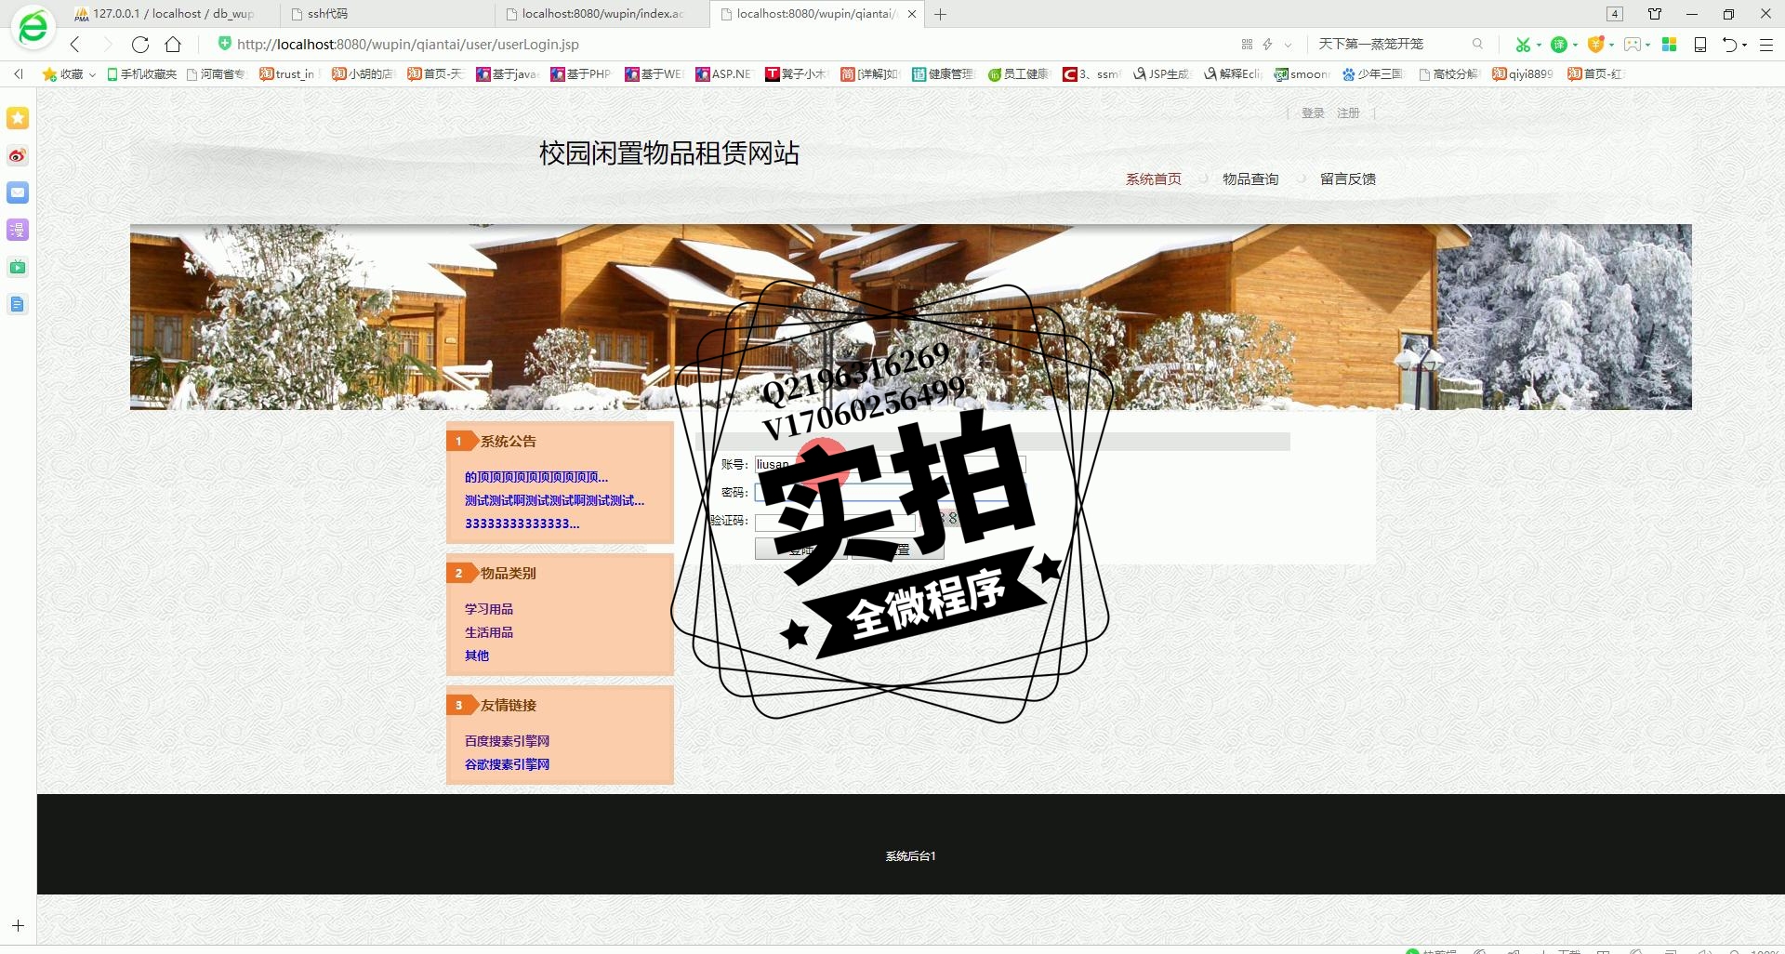Viewport: 1785px width, 954px height.
Task: Open the 系统首页 navigation menu item
Action: point(1154,179)
